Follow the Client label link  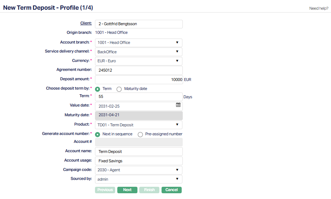(x=86, y=23)
